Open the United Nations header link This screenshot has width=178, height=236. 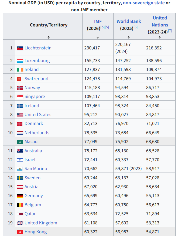coord(160,21)
